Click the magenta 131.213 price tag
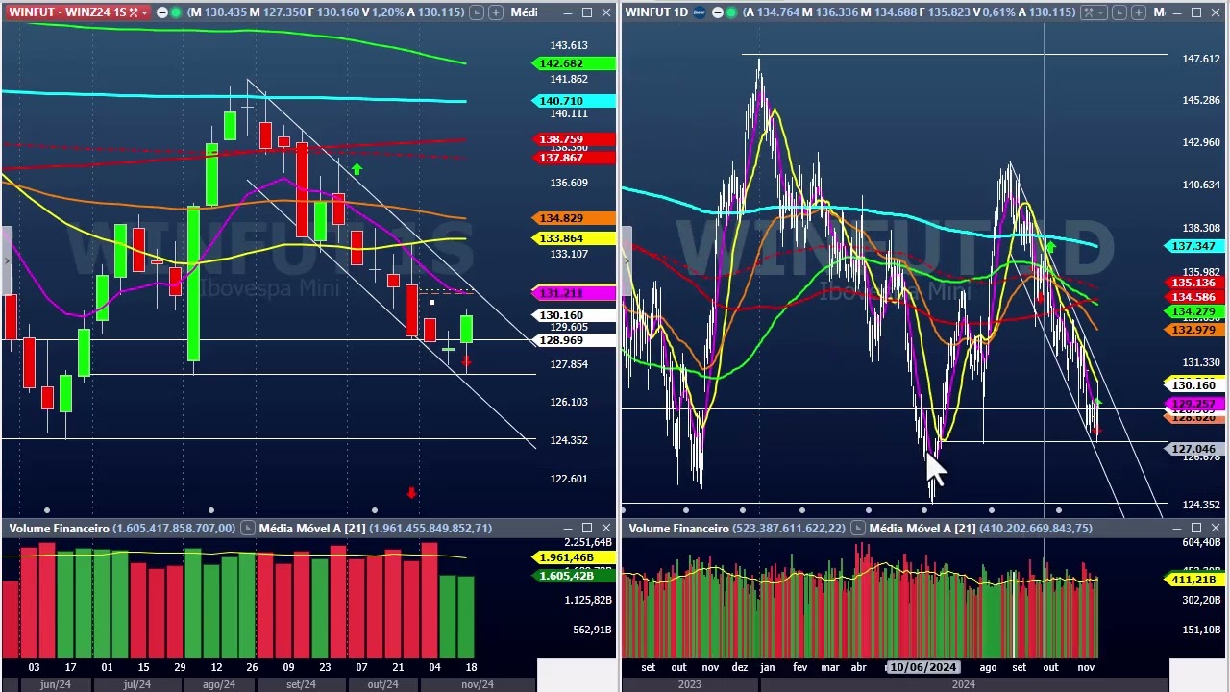 point(574,293)
